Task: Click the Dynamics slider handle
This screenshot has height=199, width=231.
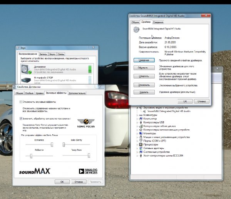Action: point(52,144)
